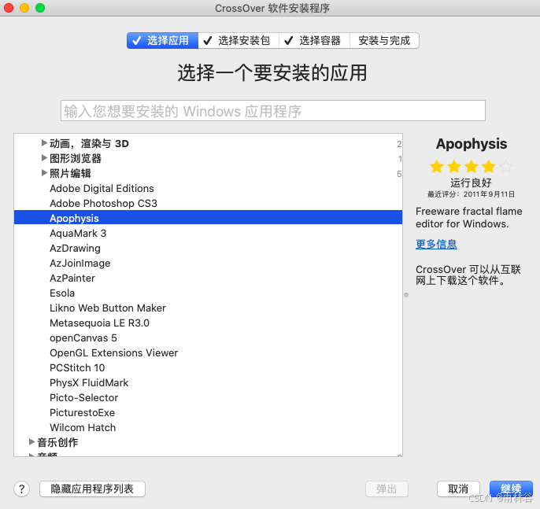Click the disabled 弹出 button
The width and height of the screenshot is (540, 509).
(387, 489)
